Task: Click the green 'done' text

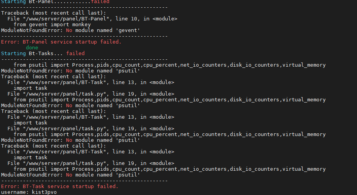Action: [32, 48]
